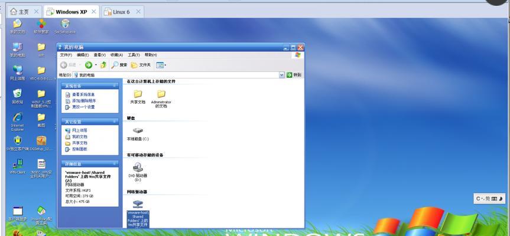Image resolution: width=510 pixels, height=236 pixels.
Task: Open 控制面板 link in sidebar
Action: tap(79, 149)
